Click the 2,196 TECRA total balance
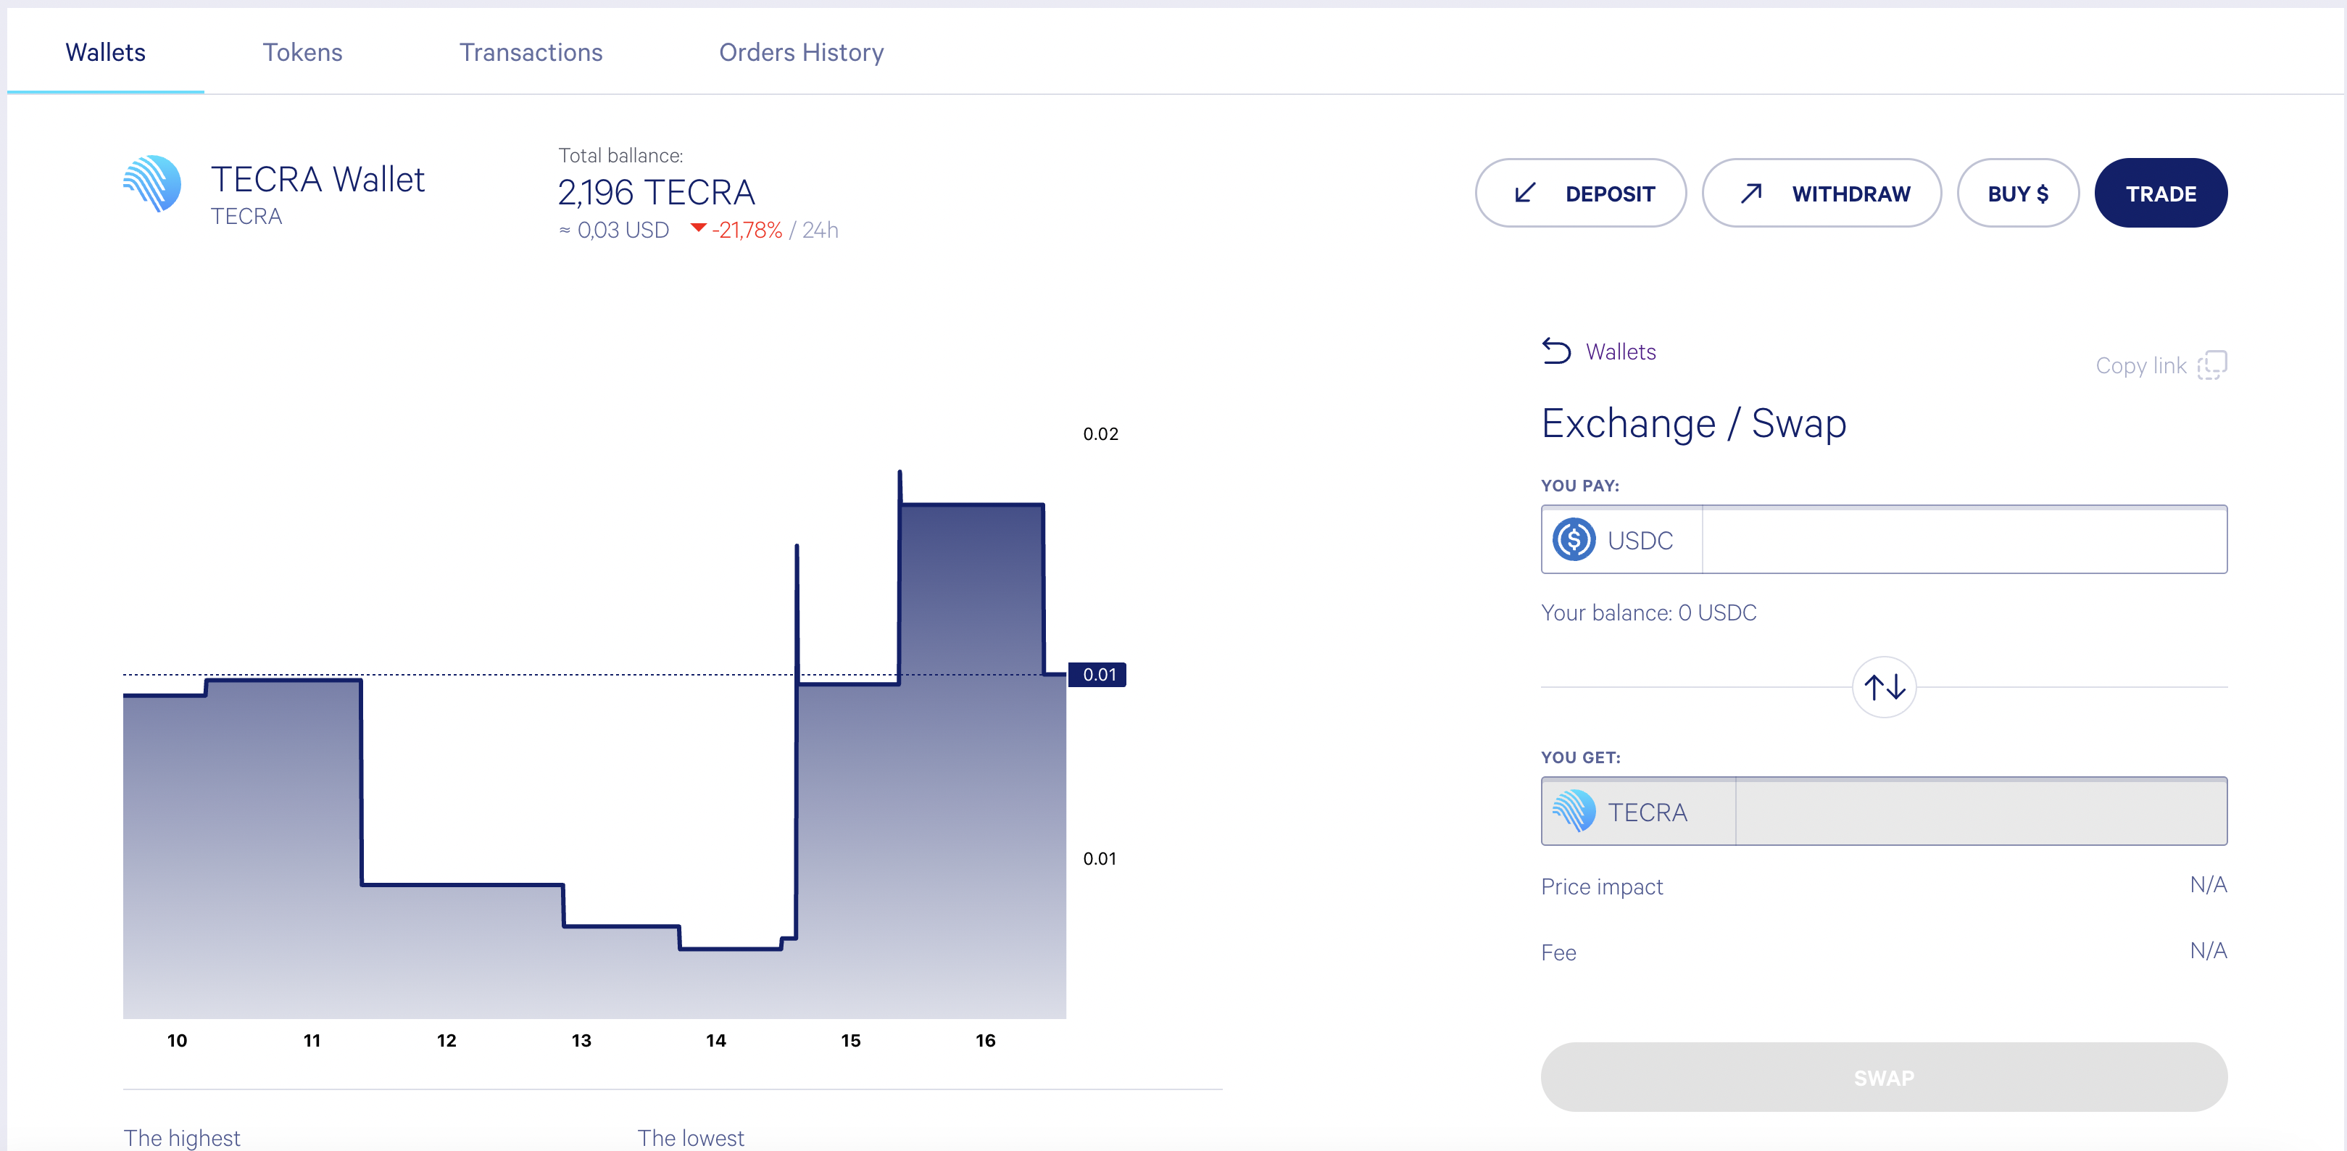2347x1151 pixels. coord(656,192)
